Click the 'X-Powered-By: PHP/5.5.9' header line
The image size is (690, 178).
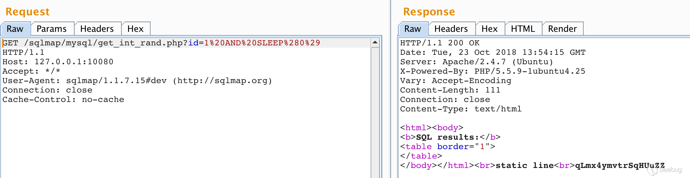pyautogui.click(x=493, y=71)
